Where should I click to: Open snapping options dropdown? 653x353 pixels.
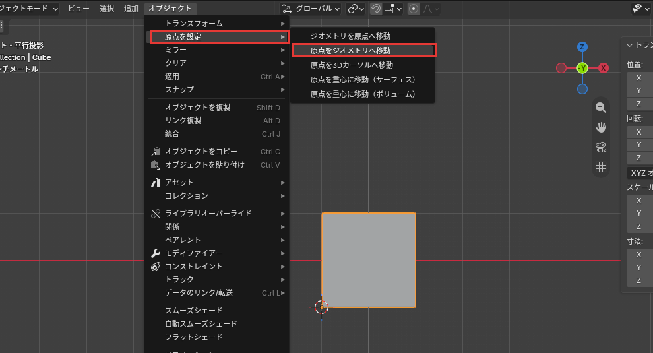pos(392,9)
